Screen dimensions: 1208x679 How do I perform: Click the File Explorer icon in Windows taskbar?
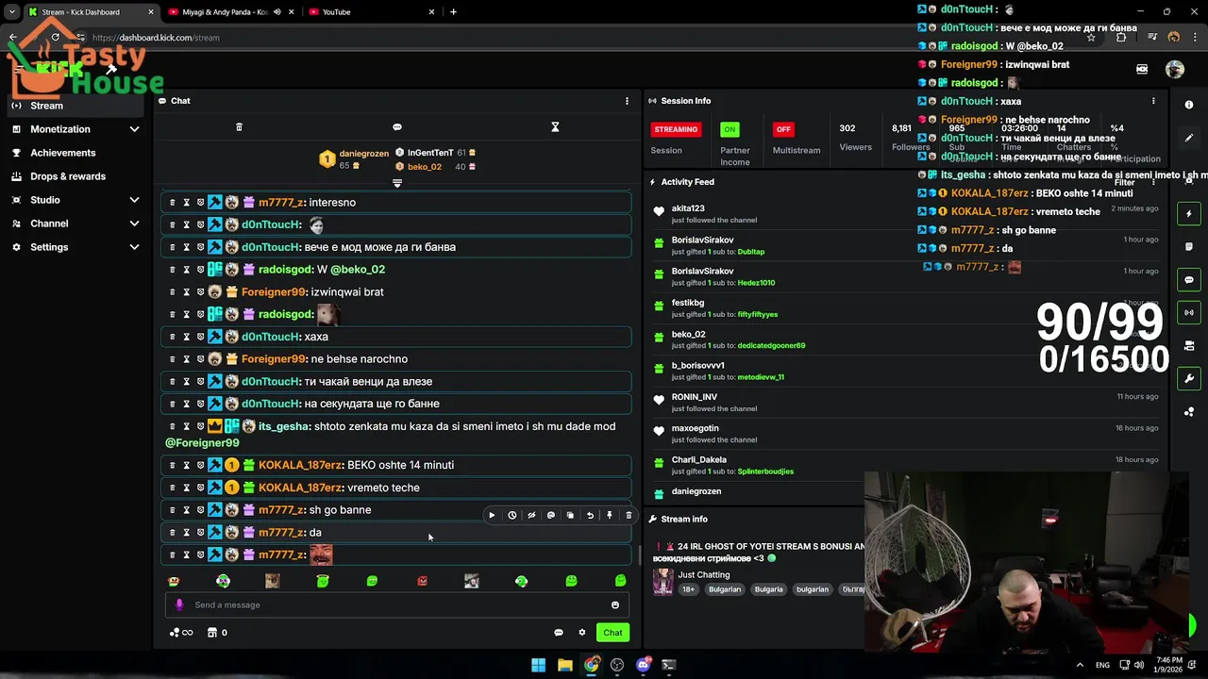point(564,665)
